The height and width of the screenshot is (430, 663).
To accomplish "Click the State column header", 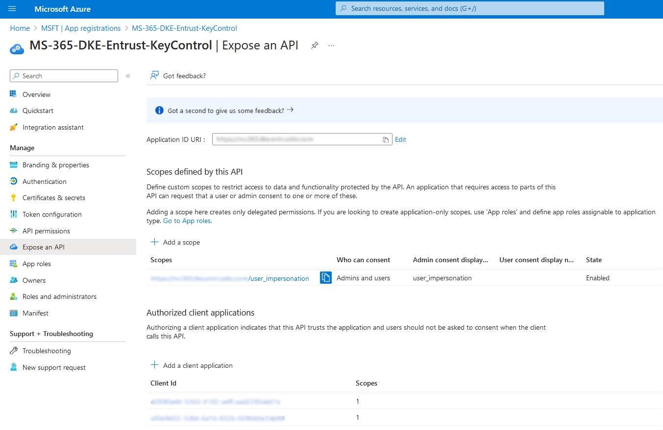I will pos(594,260).
